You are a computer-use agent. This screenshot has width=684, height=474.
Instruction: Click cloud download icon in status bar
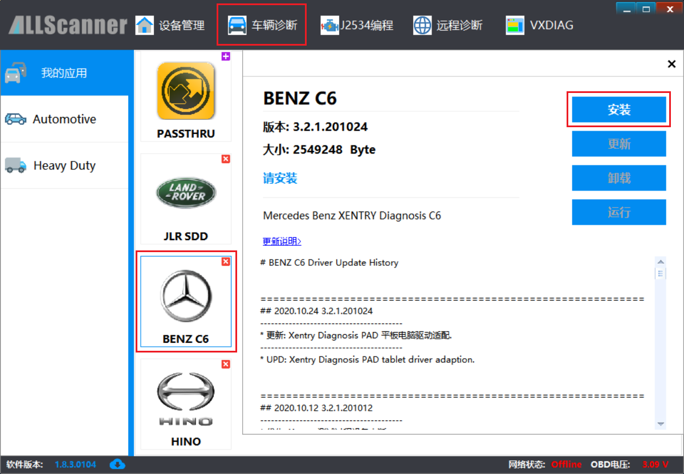117,464
